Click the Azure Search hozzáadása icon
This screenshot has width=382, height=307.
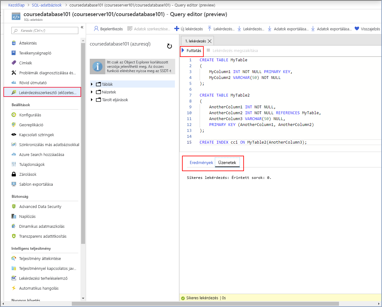14,154
